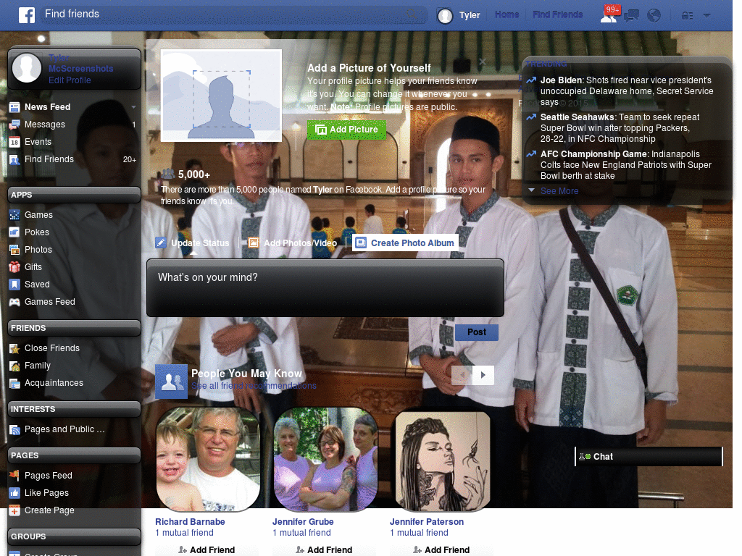742x556 pixels.
Task: Open the Chat bar
Action: pos(649,457)
